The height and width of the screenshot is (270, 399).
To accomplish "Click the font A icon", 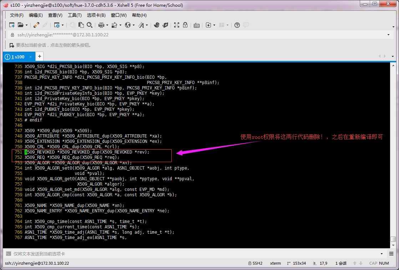I will point(141,25).
